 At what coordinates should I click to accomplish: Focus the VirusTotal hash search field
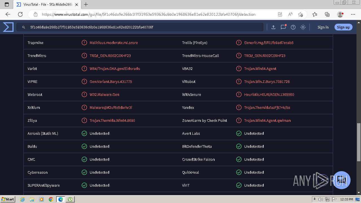140,27
